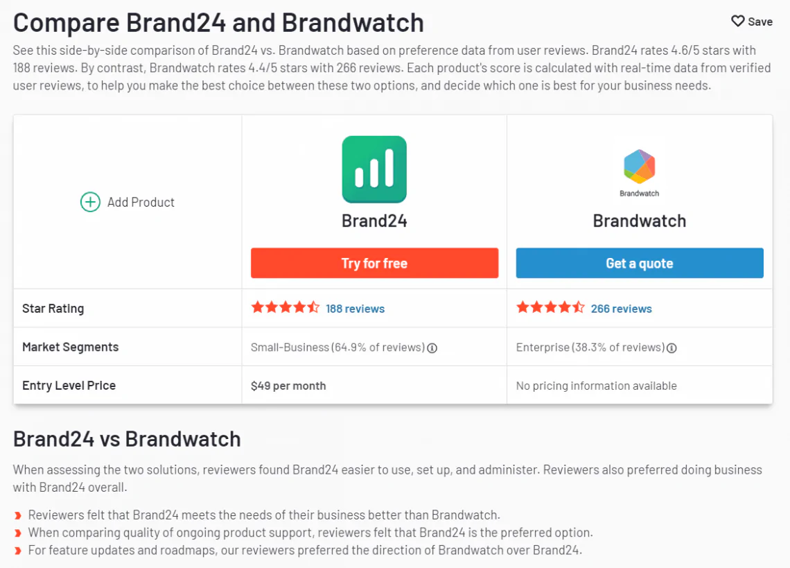Viewport: 790px width, 568px height.
Task: Click the Brand24 product name heading
Action: point(374,221)
